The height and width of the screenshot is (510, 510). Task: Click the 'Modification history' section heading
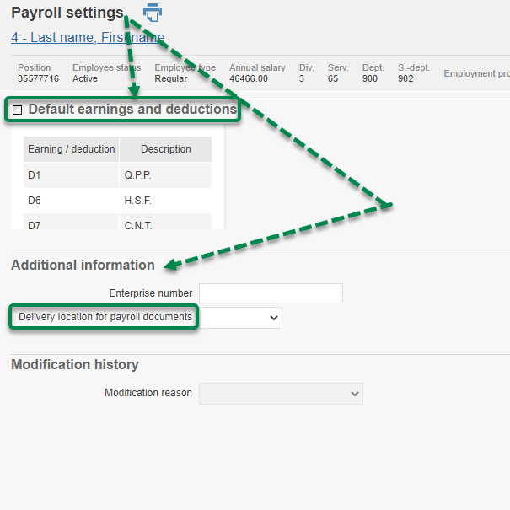coord(75,364)
